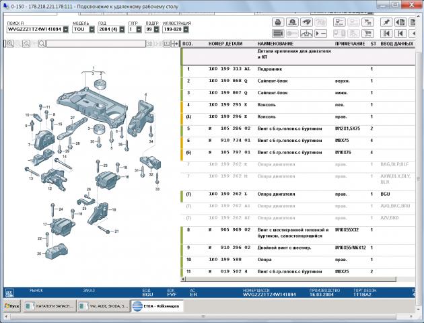Click the LEX.COM icon in status bar

tap(9, 293)
